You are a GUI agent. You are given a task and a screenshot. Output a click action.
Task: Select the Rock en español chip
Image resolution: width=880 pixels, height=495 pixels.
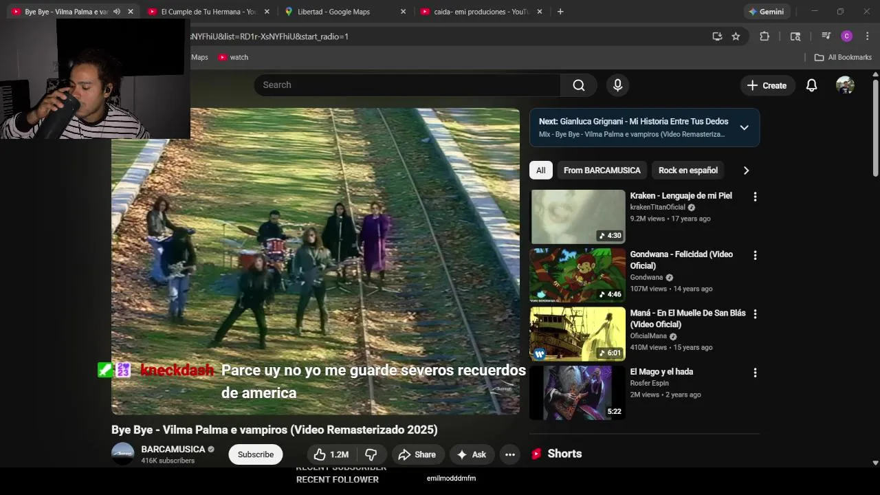click(x=687, y=170)
